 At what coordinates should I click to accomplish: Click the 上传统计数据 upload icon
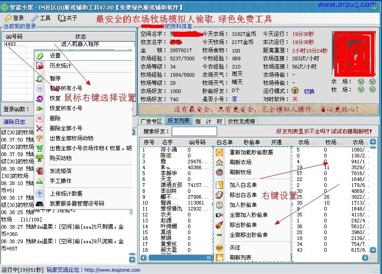coord(40,194)
